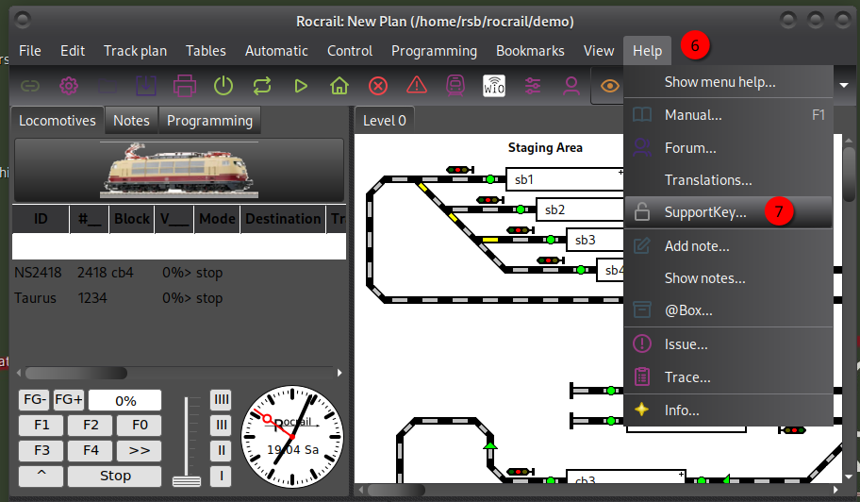Image resolution: width=860 pixels, height=502 pixels.
Task: Click the red warning triangle icon
Action: point(417,87)
